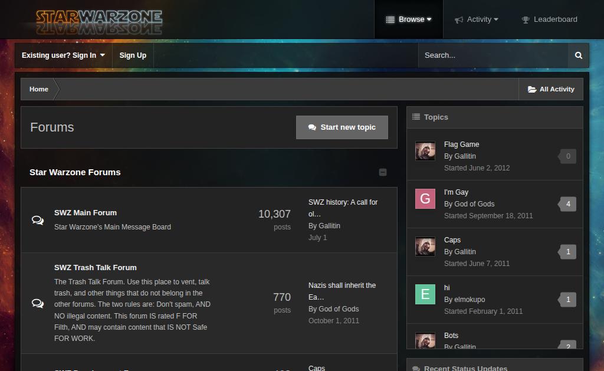Open All Activity stream
Image resolution: width=604 pixels, height=371 pixels.
pos(551,89)
